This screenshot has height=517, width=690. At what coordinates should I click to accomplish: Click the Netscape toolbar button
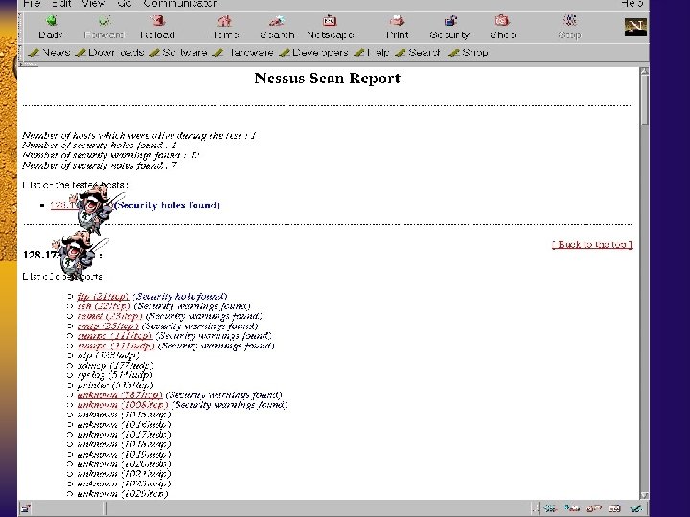tap(330, 27)
